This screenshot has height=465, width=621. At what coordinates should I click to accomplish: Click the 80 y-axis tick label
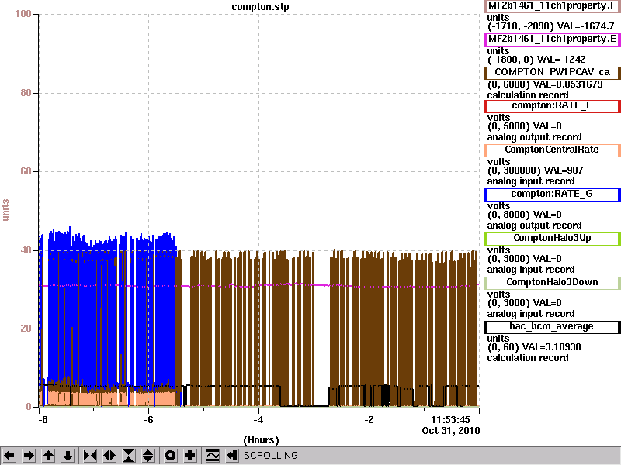point(26,93)
